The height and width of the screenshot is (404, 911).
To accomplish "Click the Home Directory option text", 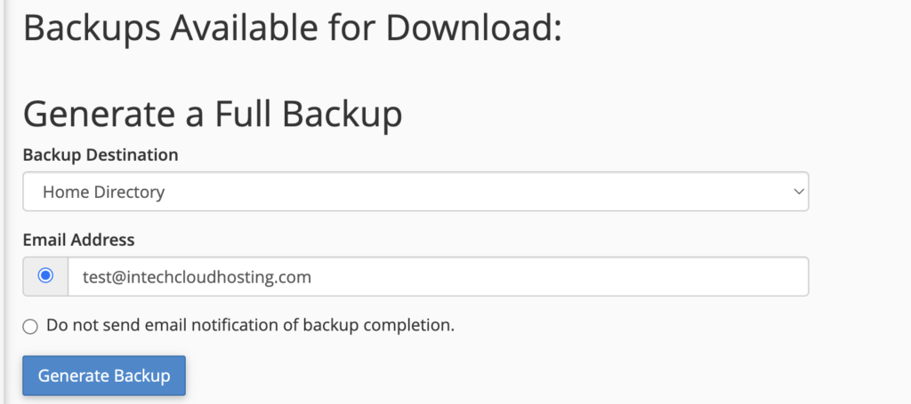I will pos(103,192).
